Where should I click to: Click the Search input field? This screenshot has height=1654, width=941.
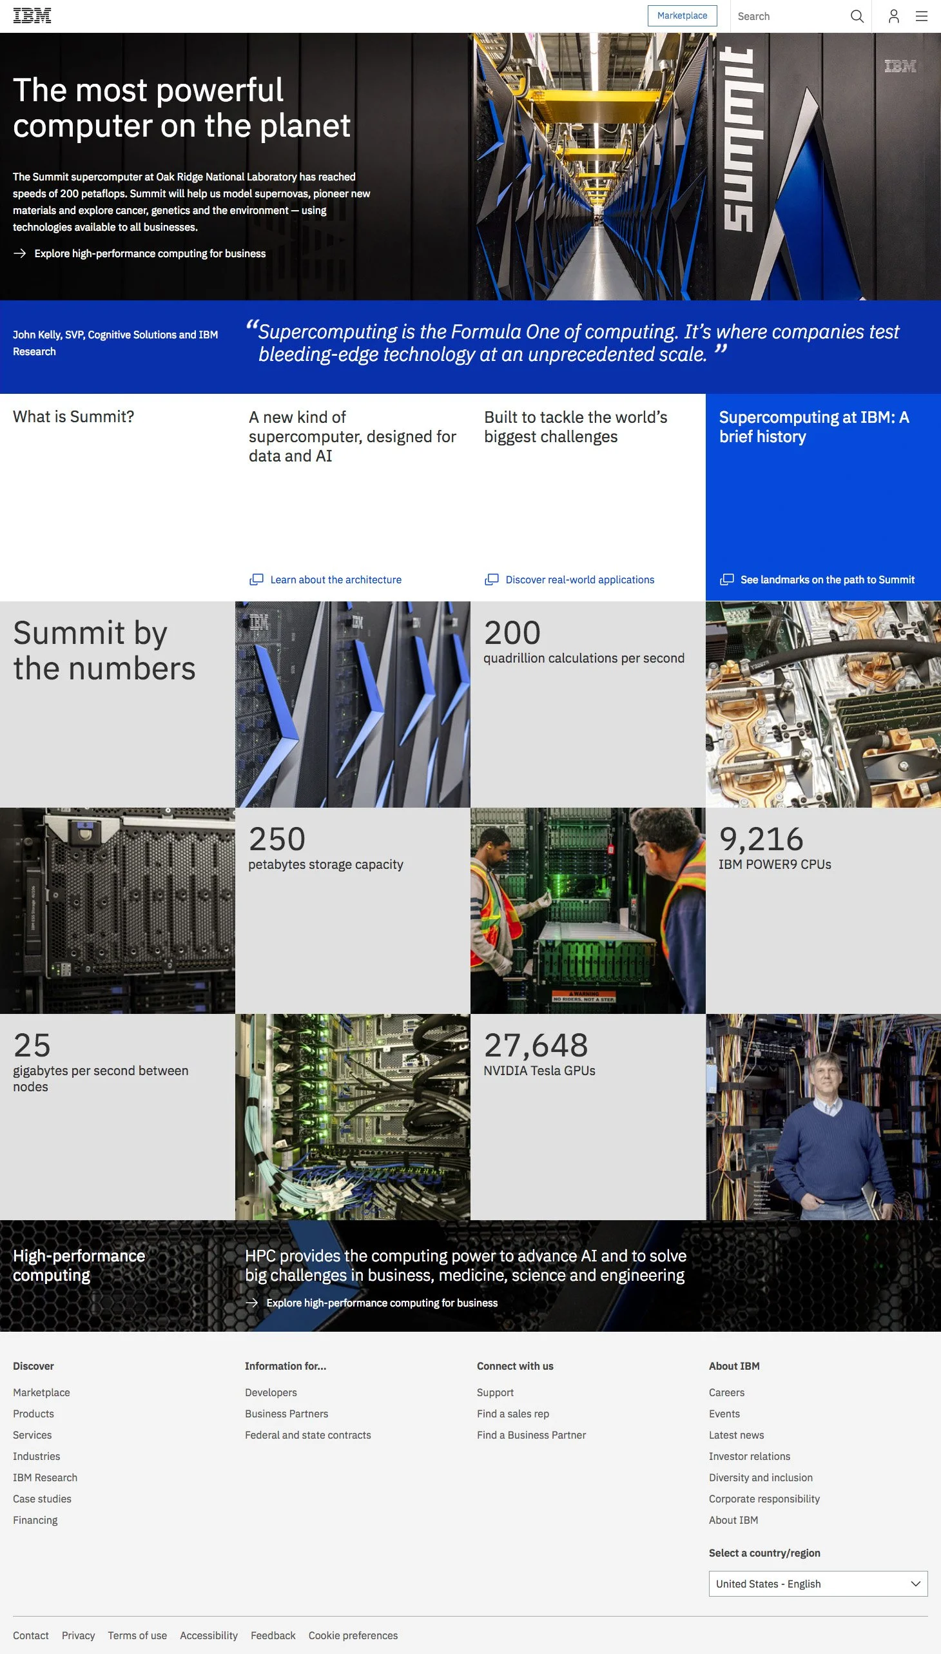[x=789, y=16]
